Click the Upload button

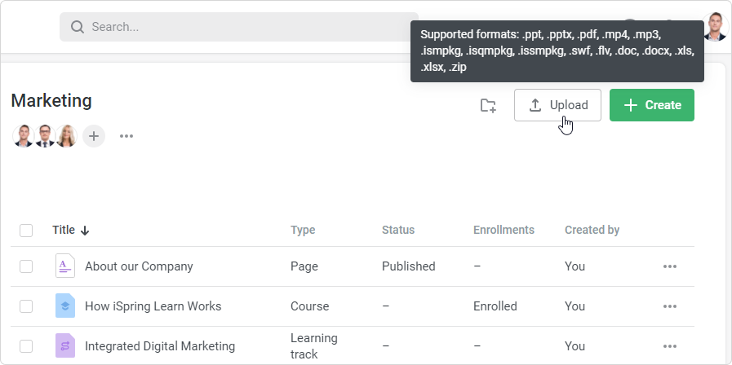click(557, 105)
